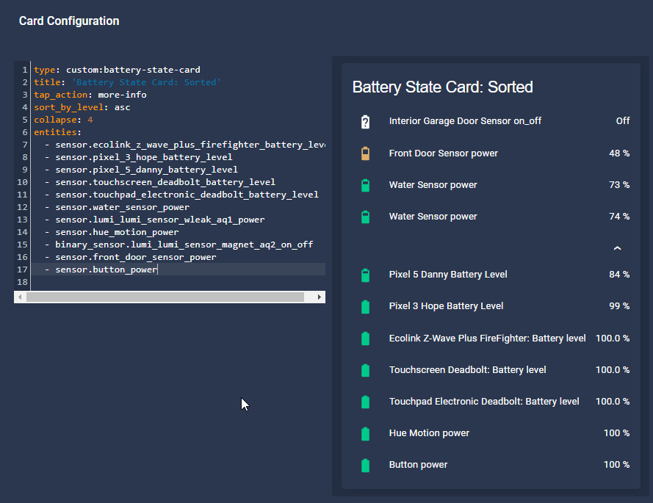Image resolution: width=653 pixels, height=503 pixels.
Task: Click battery icon beside Water Sensor 74 %
Action: click(x=365, y=217)
